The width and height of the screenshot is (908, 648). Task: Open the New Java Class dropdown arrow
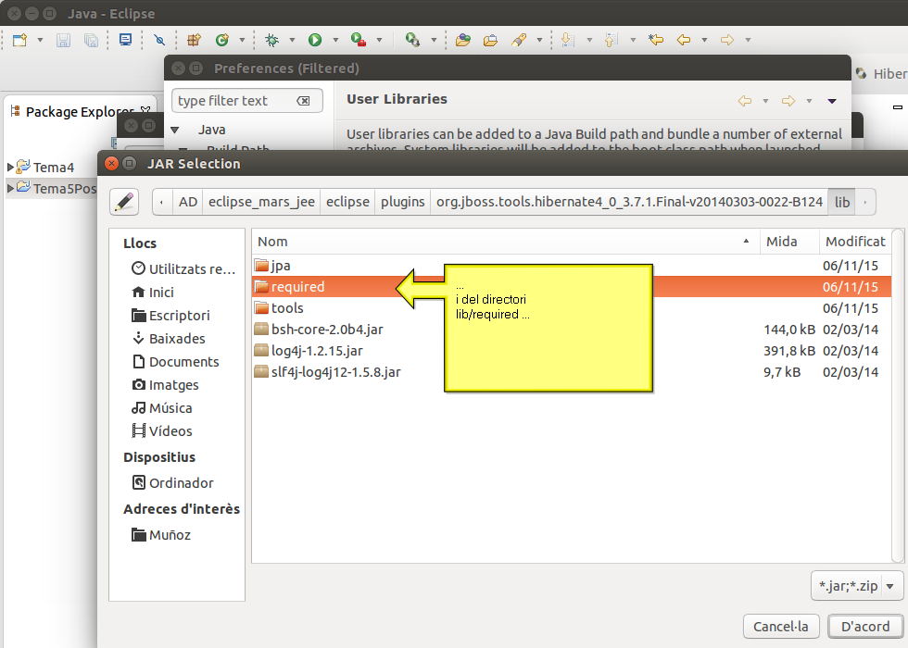pyautogui.click(x=242, y=40)
